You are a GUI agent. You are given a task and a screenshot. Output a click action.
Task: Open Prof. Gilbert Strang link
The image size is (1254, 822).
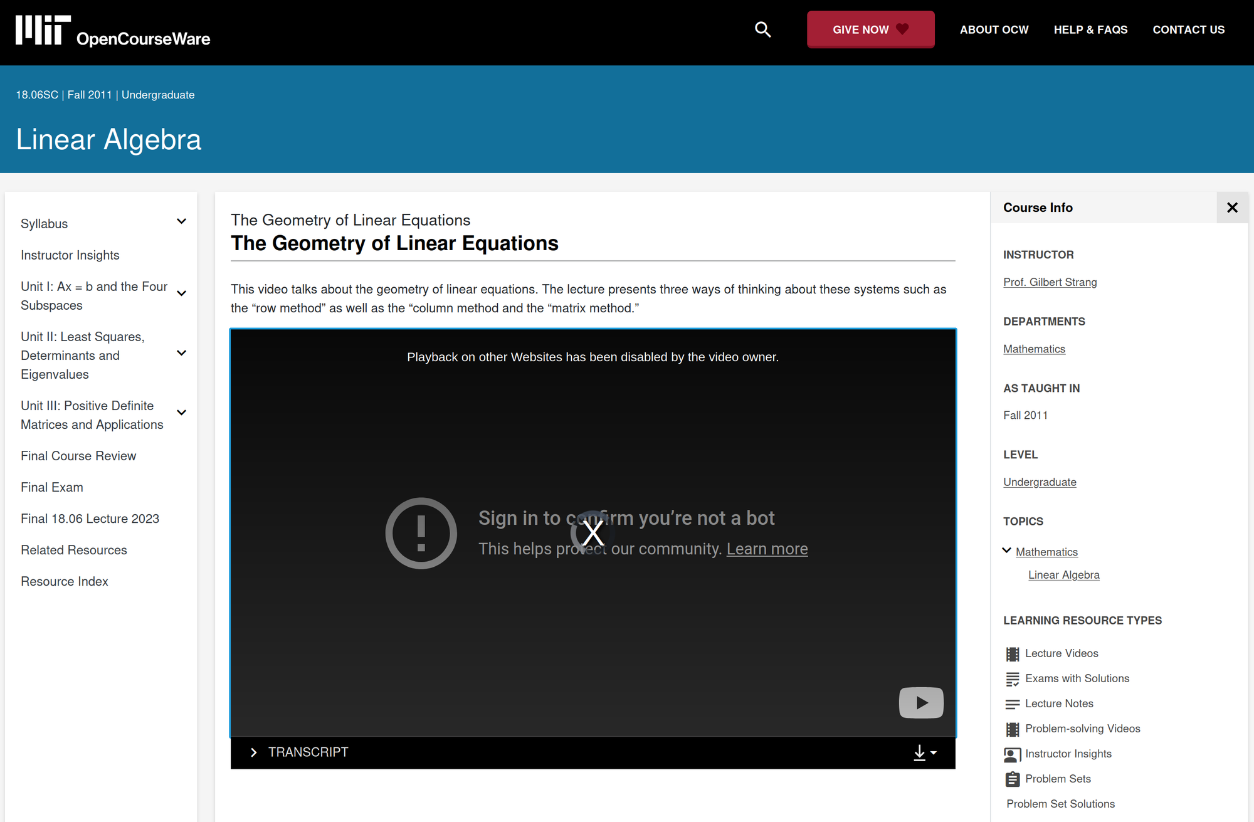[1050, 282]
